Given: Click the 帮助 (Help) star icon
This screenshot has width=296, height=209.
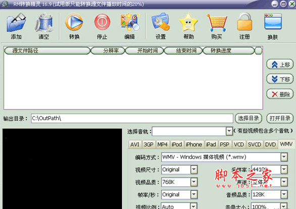Looking at the screenshot, I should point(188,22).
